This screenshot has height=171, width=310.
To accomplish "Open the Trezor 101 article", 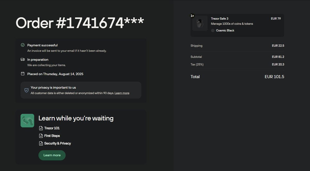I will point(52,128).
